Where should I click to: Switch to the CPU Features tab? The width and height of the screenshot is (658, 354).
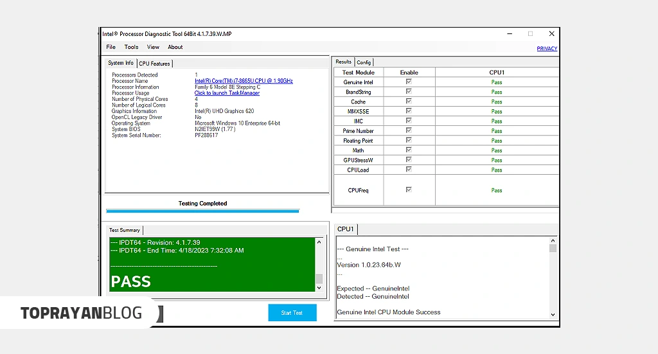154,64
